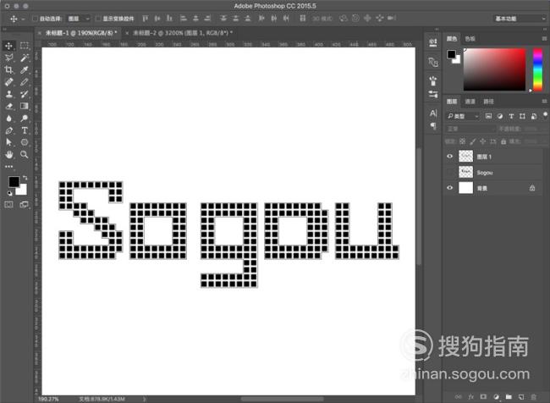Viewport: 550px width, 403px height.
Task: Pick a hue on rainbow spectrum slider
Action: (x=537, y=69)
